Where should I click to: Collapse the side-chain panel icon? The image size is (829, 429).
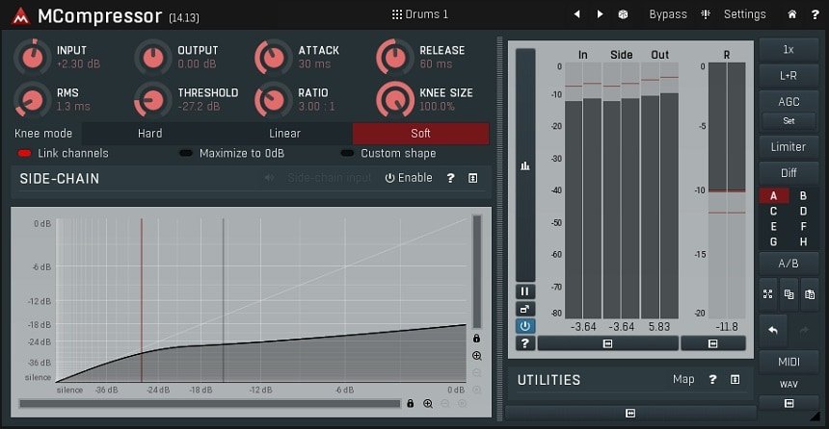tap(472, 178)
